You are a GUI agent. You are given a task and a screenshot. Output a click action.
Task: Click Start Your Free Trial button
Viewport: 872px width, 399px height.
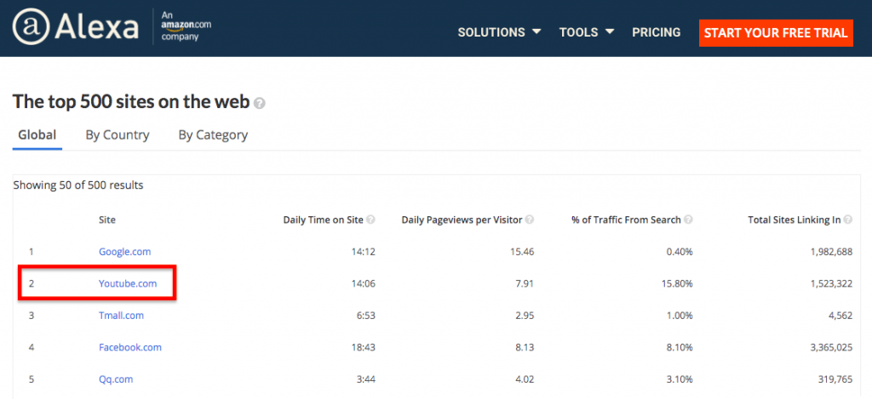pyautogui.click(x=776, y=32)
